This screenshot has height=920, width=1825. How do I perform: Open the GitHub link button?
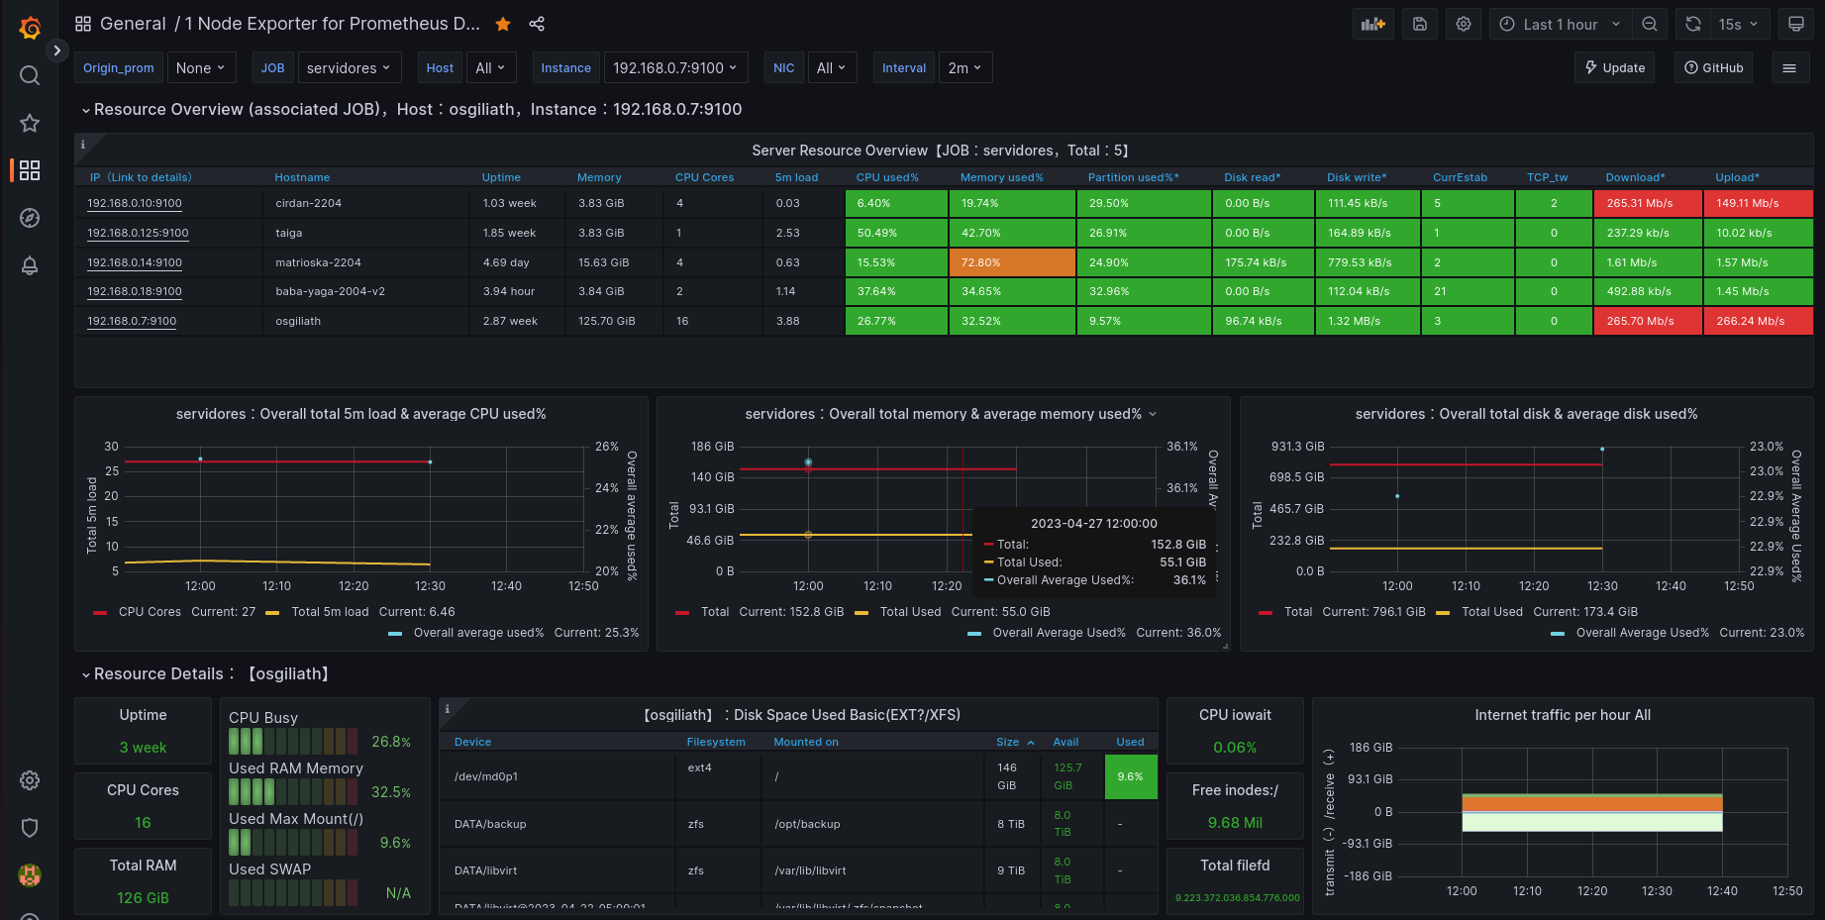tap(1713, 67)
